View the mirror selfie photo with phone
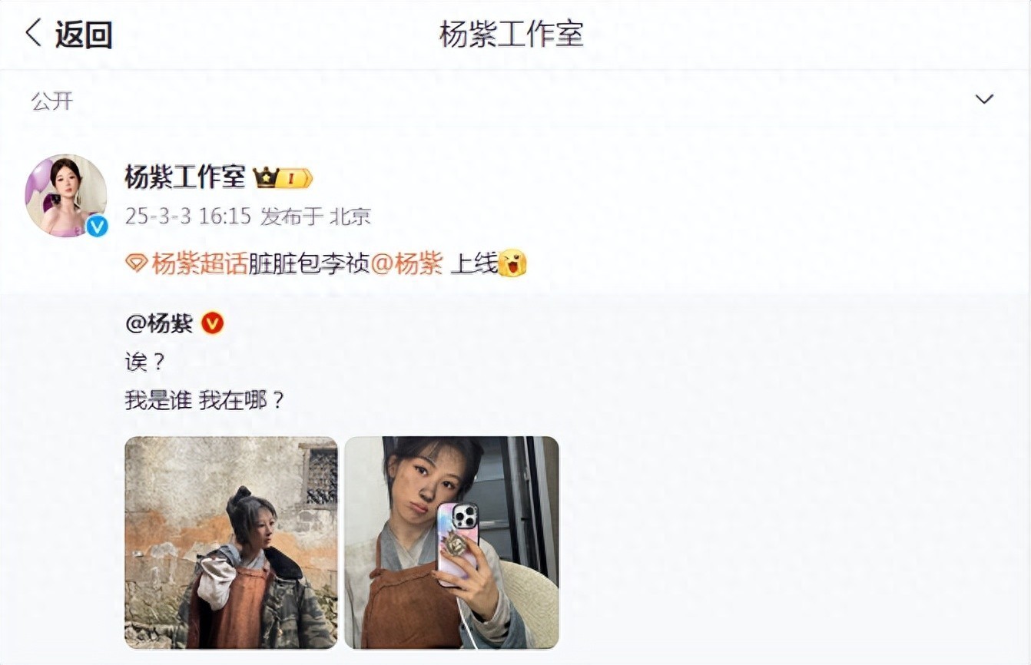 coord(452,543)
